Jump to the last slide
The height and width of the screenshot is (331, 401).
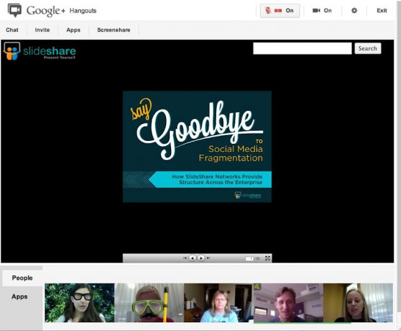point(209,258)
